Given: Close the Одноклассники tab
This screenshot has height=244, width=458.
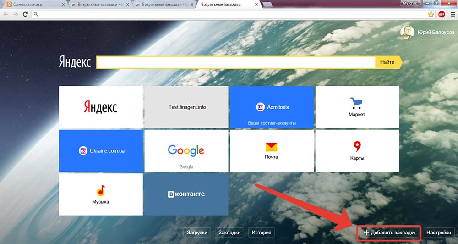Looking at the screenshot, I should pos(64,5).
